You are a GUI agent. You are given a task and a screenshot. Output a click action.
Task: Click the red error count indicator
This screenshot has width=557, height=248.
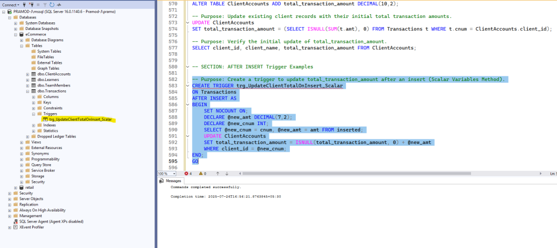[188, 173]
